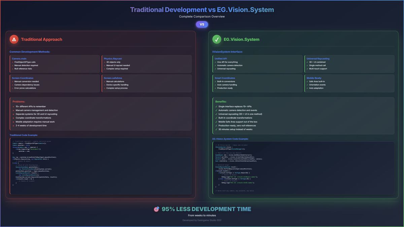Click checkmark beside Safe Area built-in
The height and width of the screenshot is (227, 404).
[308, 81]
